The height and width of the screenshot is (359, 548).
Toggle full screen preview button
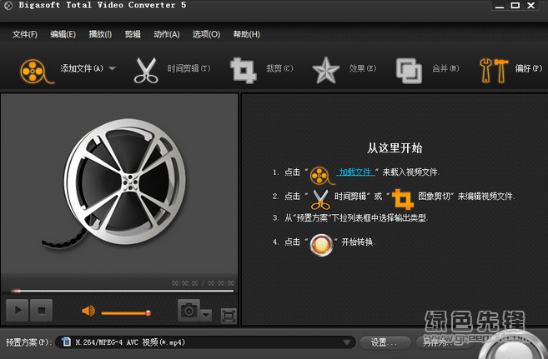[229, 315]
